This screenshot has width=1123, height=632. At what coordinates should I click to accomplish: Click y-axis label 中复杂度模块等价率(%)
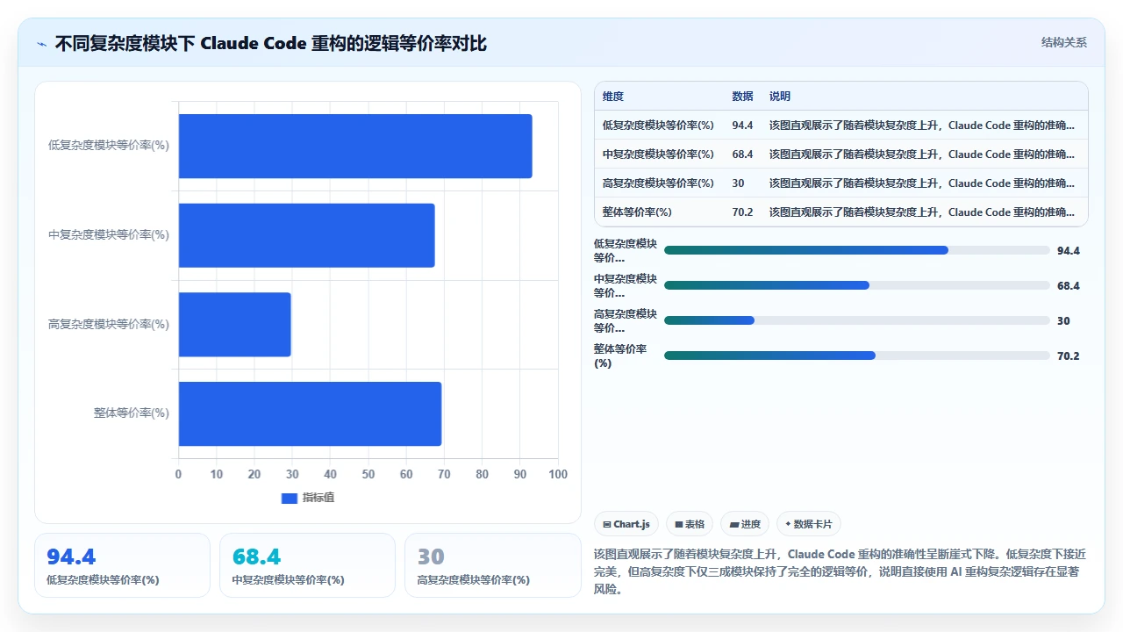109,235
